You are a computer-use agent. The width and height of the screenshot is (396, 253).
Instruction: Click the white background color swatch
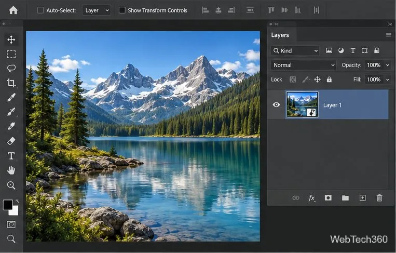(15, 212)
